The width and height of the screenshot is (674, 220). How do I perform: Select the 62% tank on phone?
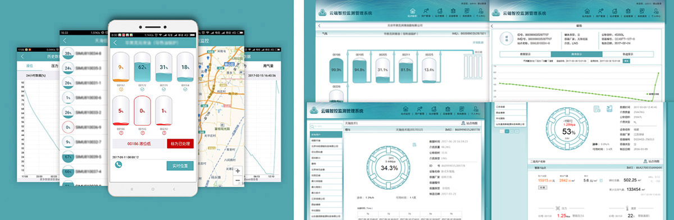142,67
